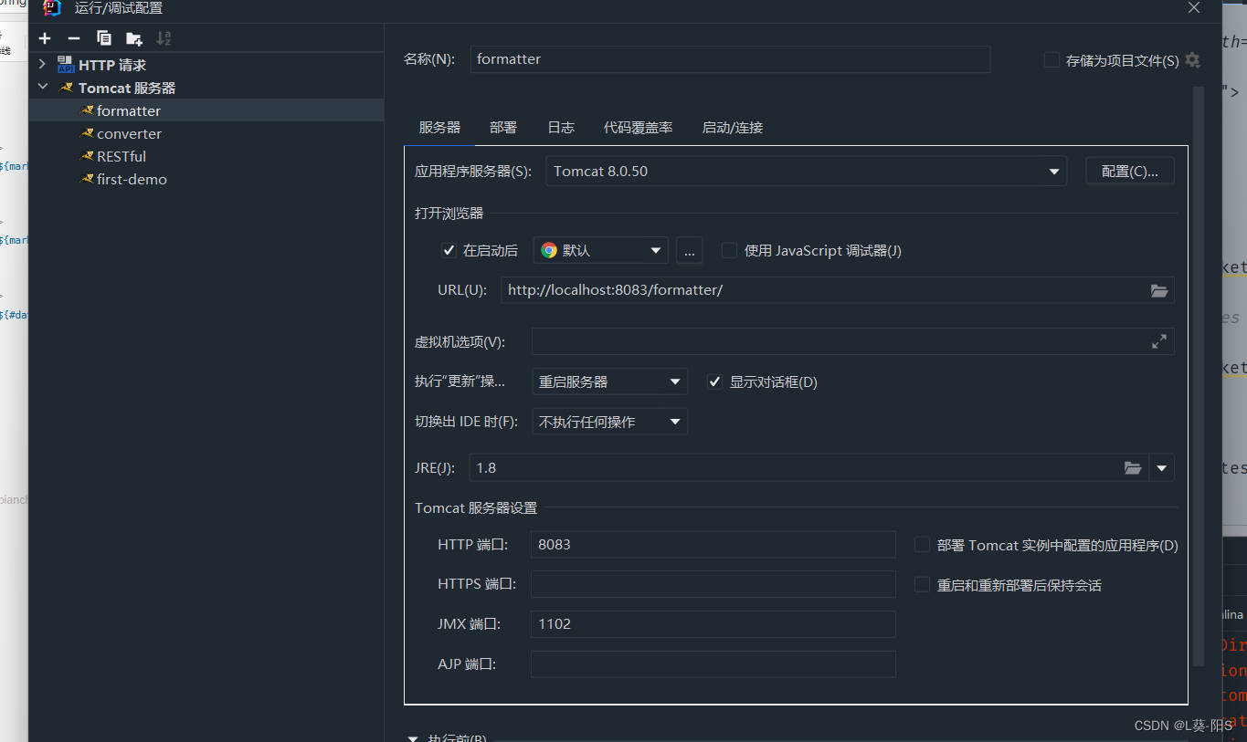
Task: Click the browser ellipsis button
Action: coord(689,250)
